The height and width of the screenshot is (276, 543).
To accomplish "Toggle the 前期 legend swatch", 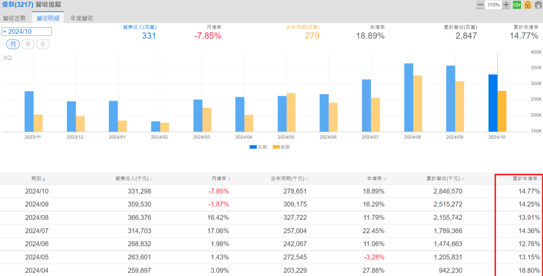I will pyautogui.click(x=276, y=147).
